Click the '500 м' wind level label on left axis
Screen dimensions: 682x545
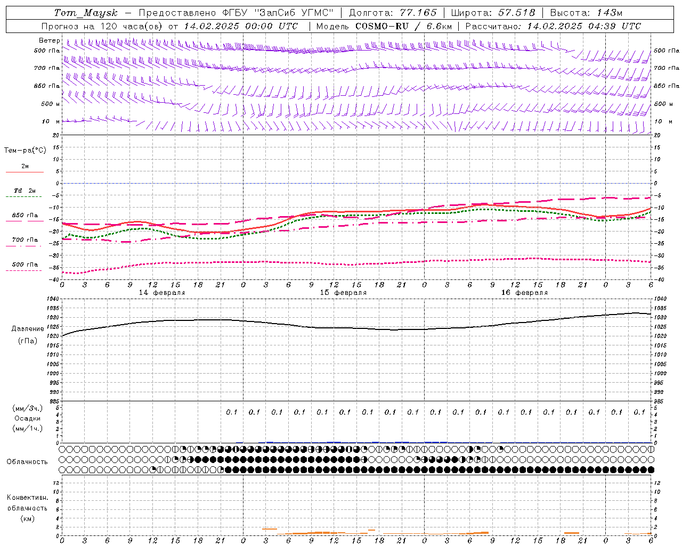51,104
